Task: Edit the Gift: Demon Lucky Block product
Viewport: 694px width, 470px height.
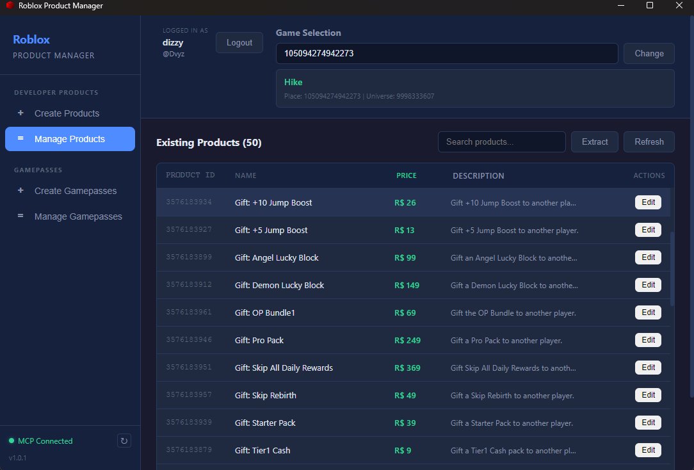Action: tap(648, 284)
